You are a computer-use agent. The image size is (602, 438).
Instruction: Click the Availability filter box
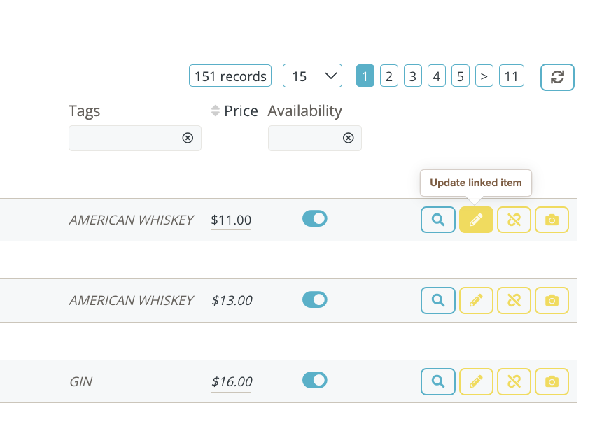[315, 139]
